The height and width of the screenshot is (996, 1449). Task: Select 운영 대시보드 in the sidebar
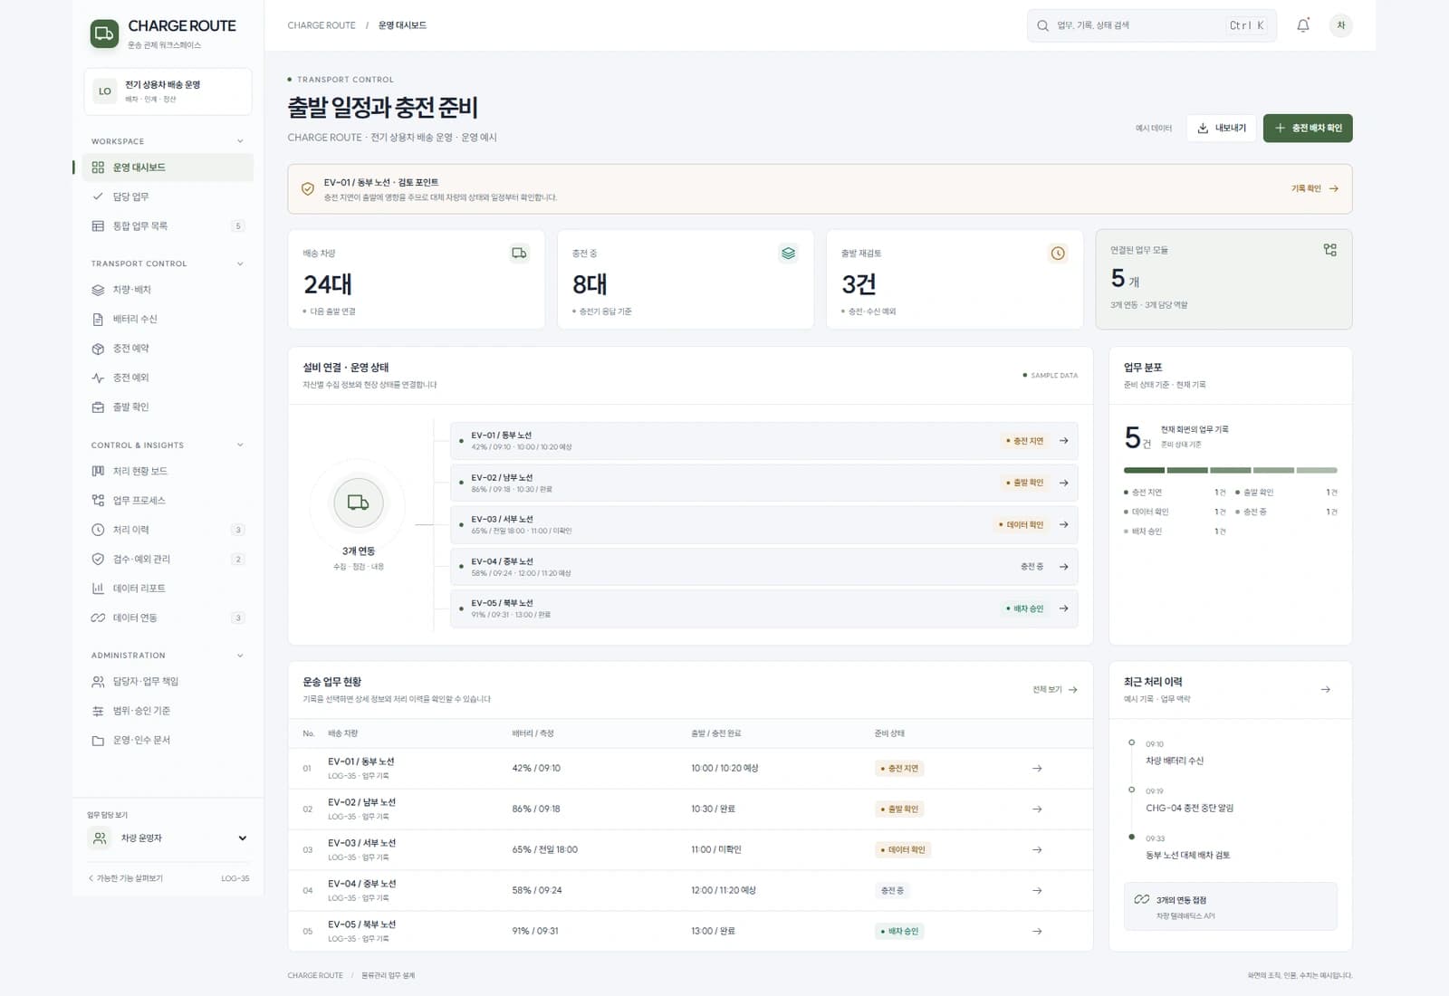pyautogui.click(x=168, y=168)
